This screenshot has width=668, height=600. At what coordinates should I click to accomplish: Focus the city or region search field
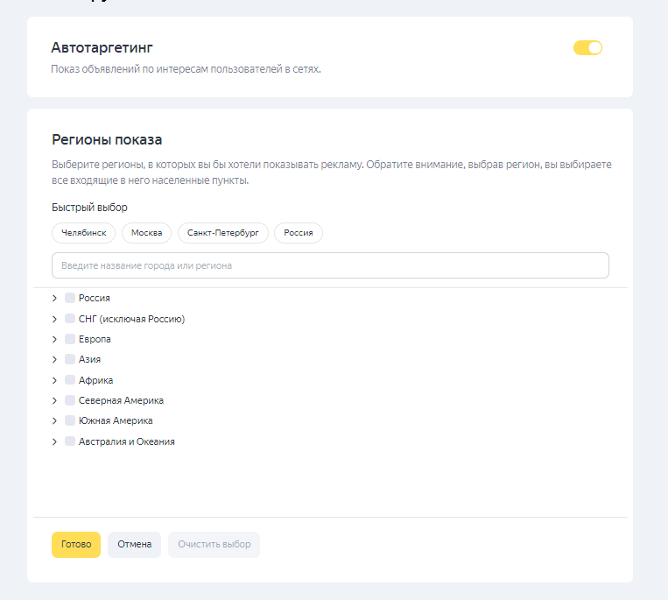(x=330, y=265)
